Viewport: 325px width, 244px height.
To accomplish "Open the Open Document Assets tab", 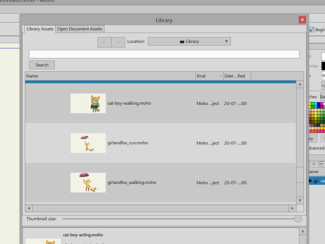I will (79, 29).
